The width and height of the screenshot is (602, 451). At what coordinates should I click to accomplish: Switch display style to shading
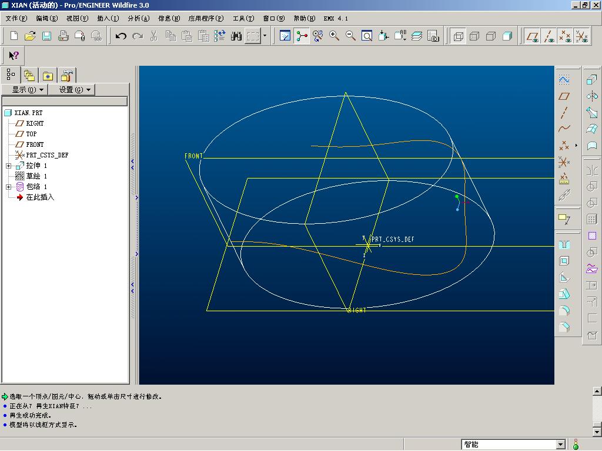coord(507,36)
